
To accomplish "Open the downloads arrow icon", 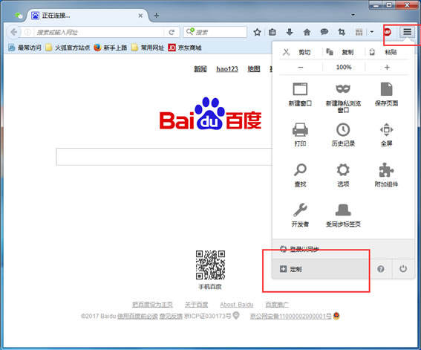I will [x=290, y=32].
